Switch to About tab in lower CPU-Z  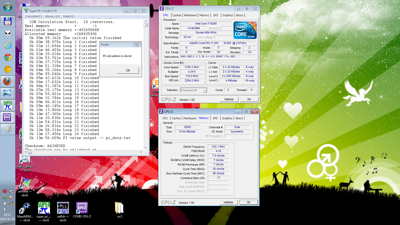point(239,118)
